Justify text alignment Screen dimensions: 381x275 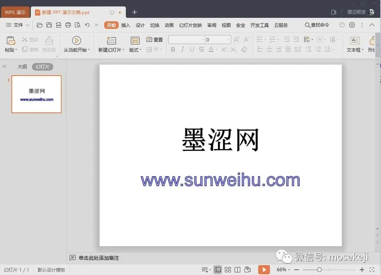pos(288,49)
